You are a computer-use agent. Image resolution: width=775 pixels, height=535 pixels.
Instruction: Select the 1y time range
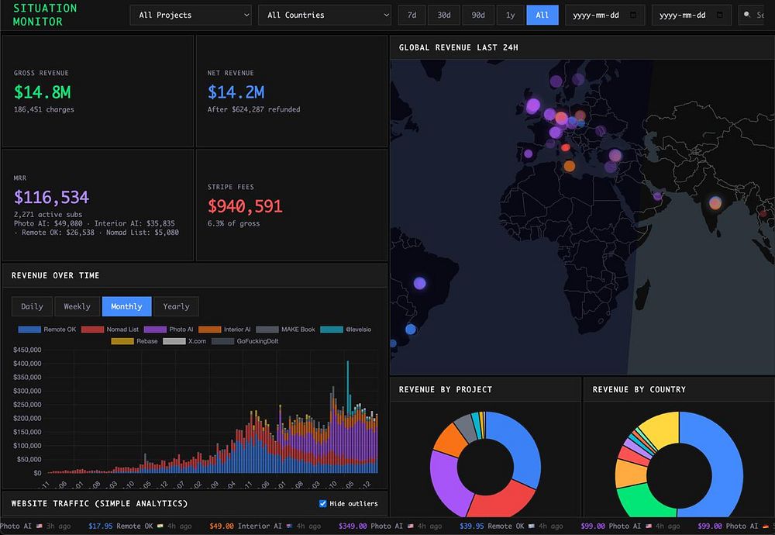510,16
